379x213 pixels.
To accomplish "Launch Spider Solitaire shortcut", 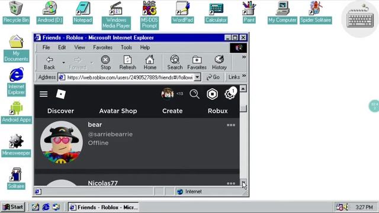I will tap(316, 12).
